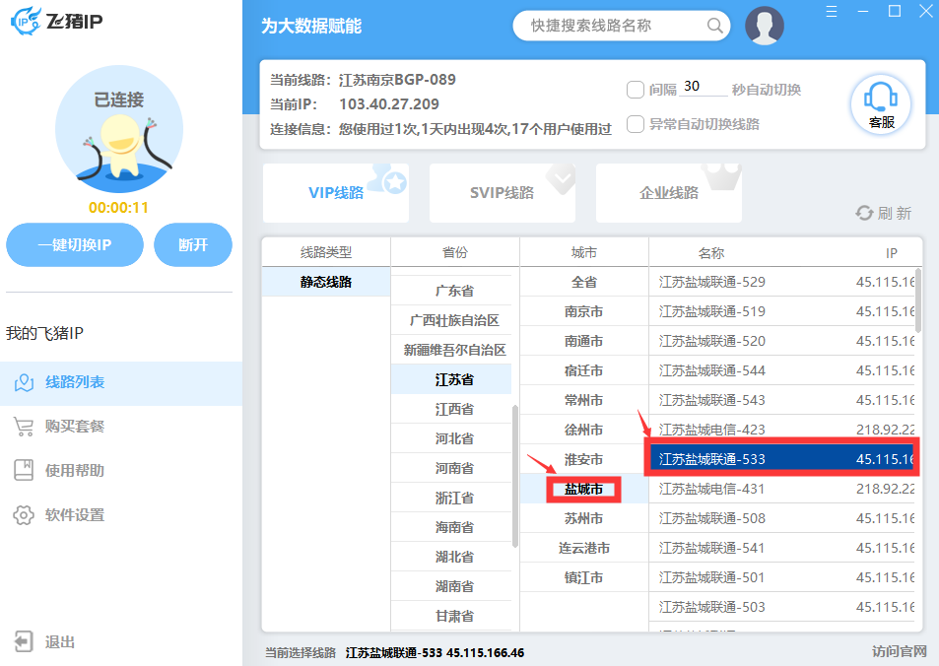Viewport: 939px width, 666px height.
Task: Switch to the SVIP线路 tab
Action: pyautogui.click(x=502, y=192)
